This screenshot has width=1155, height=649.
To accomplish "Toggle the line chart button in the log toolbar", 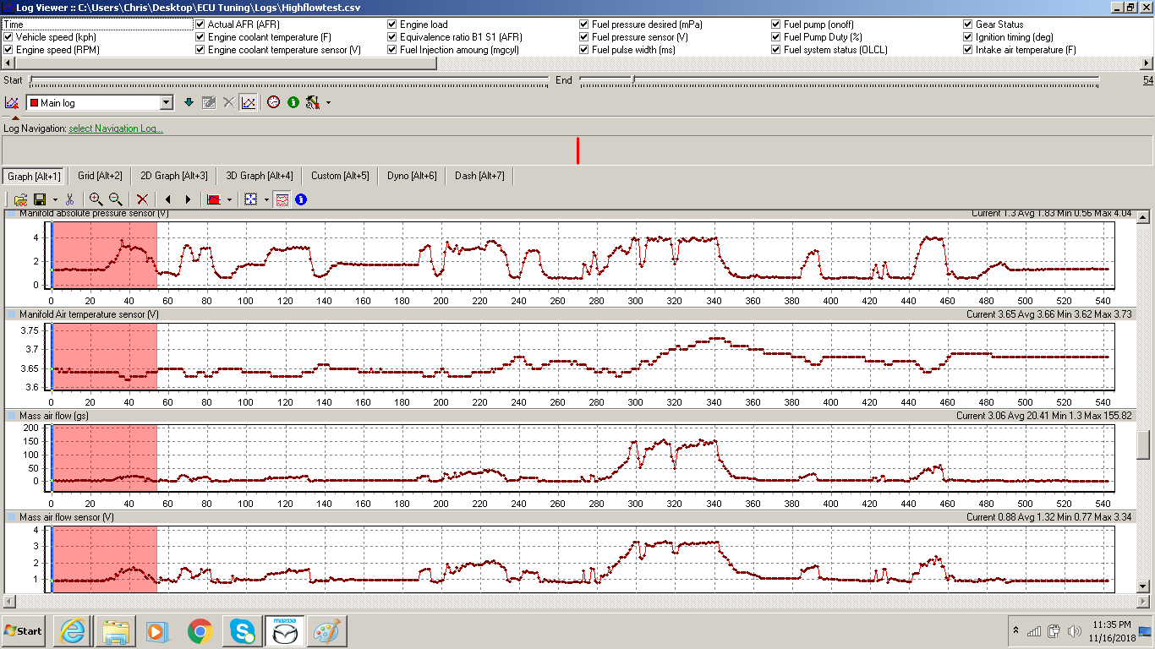I will (248, 102).
